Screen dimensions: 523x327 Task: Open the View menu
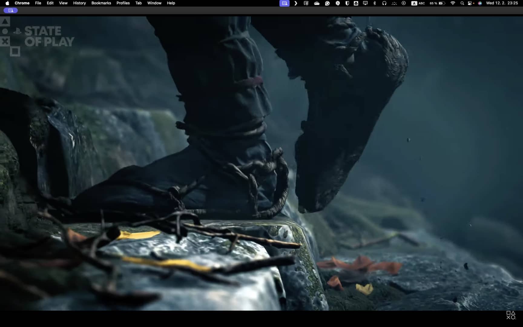(63, 3)
